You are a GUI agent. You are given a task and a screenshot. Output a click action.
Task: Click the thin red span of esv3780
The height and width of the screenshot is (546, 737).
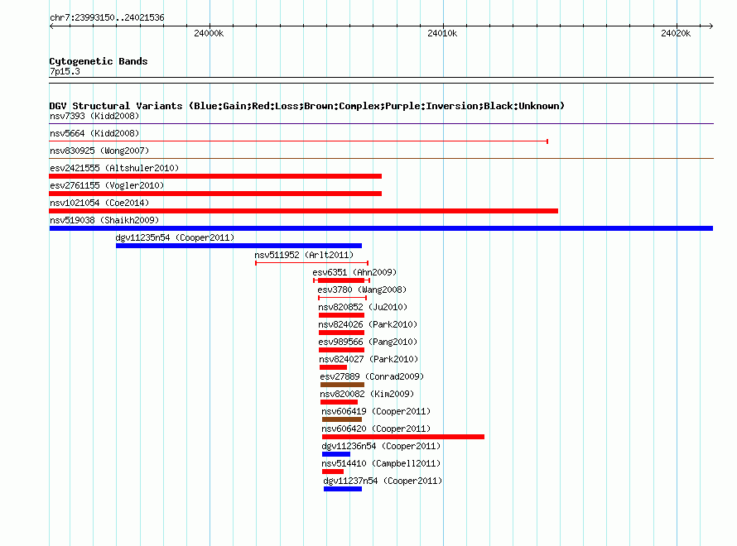pos(342,298)
